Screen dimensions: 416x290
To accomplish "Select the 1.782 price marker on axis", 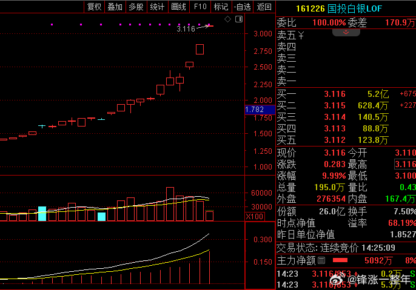I will pyautogui.click(x=260, y=110).
